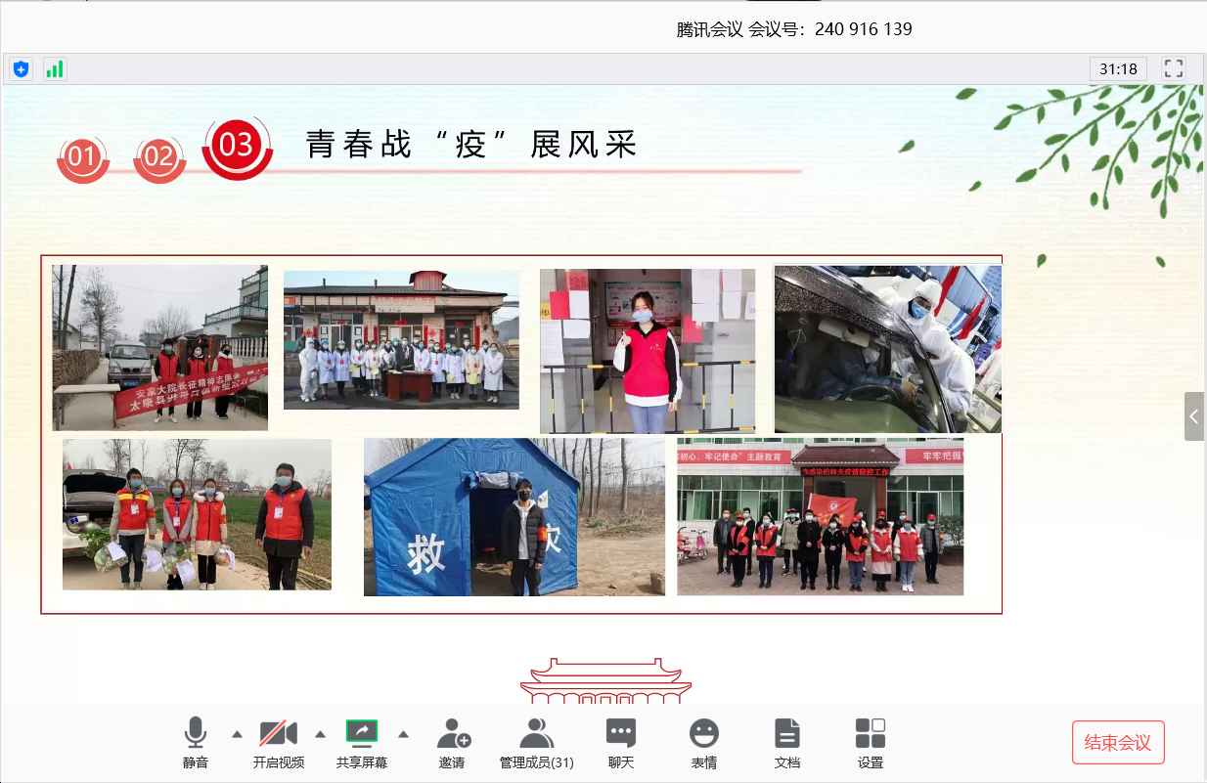1207x783 pixels.
Task: Open the 文档 documents icon
Action: [787, 741]
